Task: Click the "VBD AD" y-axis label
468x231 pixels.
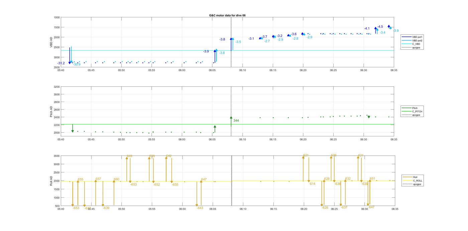Action: point(51,42)
